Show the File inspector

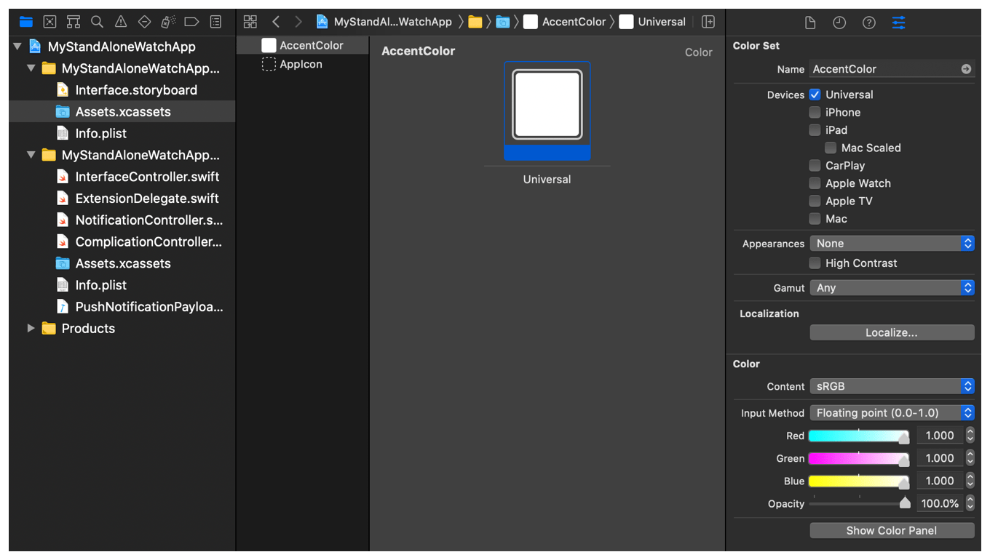(x=810, y=23)
